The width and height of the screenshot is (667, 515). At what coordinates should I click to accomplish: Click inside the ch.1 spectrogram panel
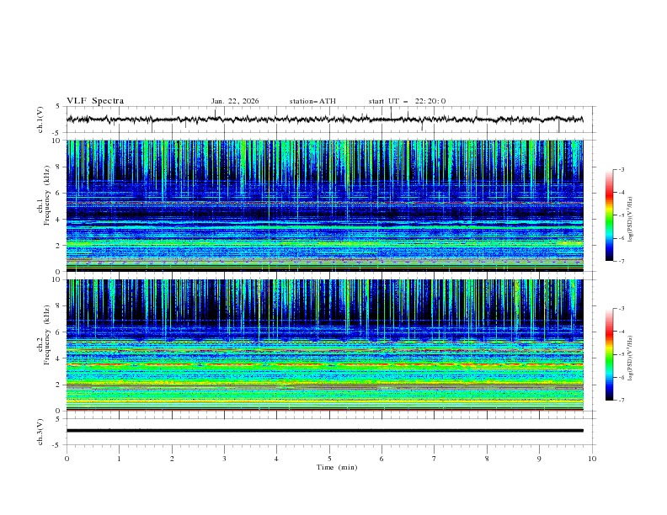(328, 206)
